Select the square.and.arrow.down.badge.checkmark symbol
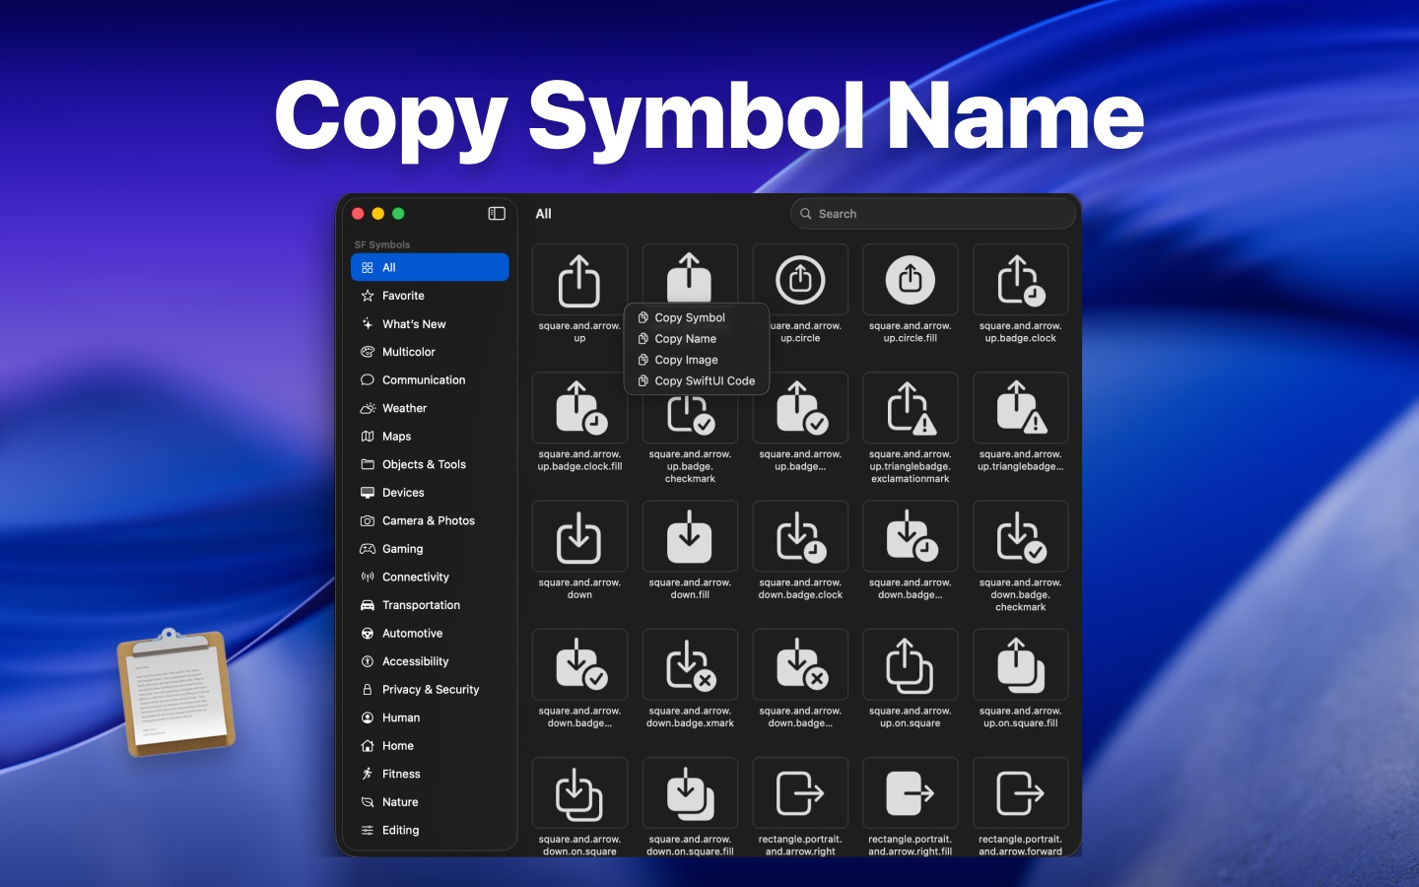The width and height of the screenshot is (1419, 887). point(1021,536)
